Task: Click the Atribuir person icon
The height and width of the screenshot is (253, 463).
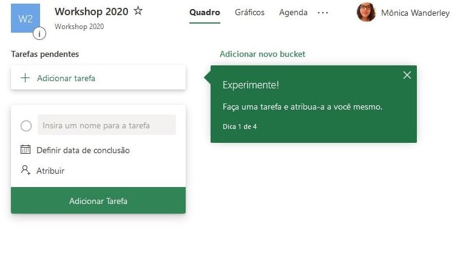Action: tap(25, 171)
